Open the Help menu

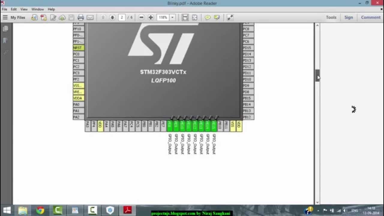click(x=51, y=9)
